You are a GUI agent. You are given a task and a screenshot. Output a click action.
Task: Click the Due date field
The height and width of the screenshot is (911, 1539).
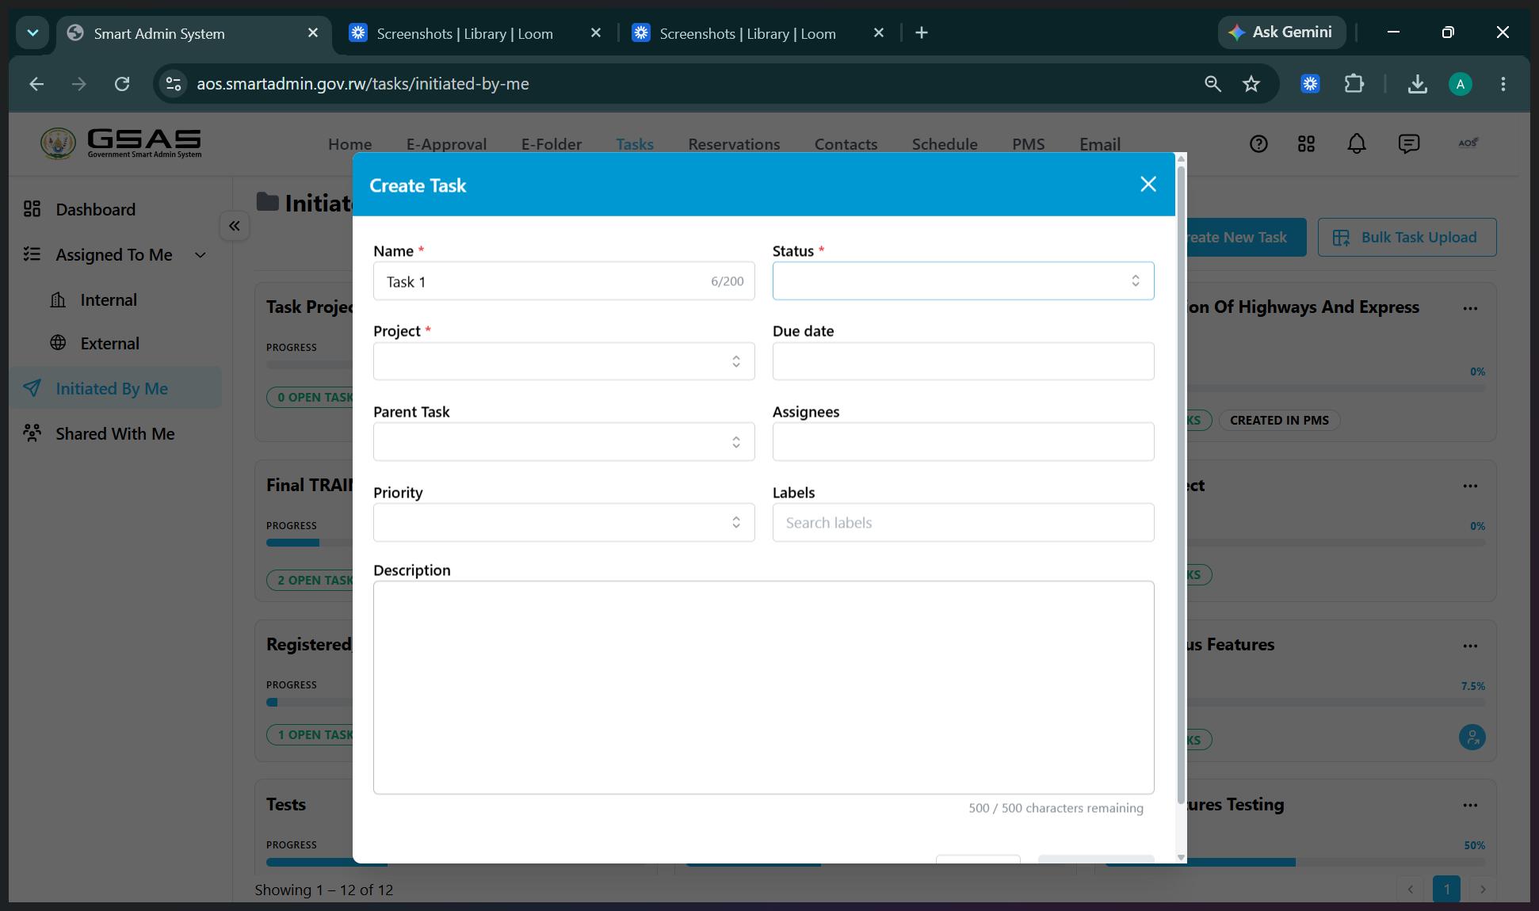(x=963, y=361)
